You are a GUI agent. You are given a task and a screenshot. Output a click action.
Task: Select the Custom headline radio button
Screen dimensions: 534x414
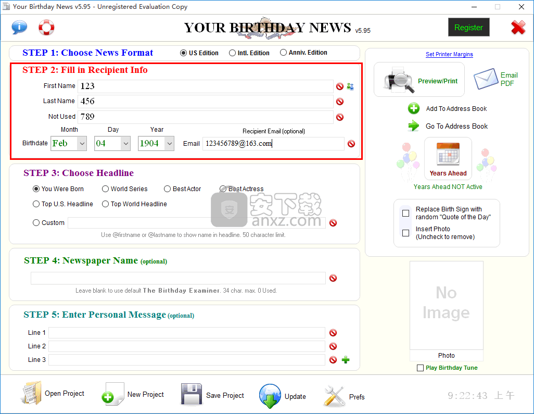pyautogui.click(x=36, y=222)
